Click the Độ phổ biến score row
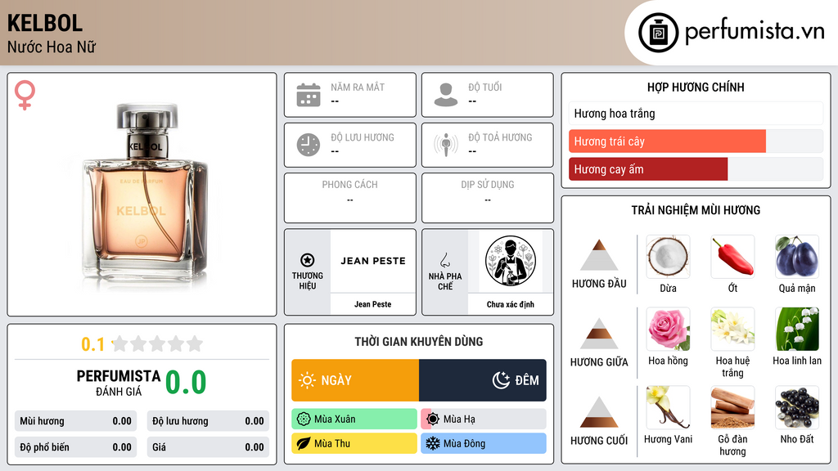 tap(75, 447)
